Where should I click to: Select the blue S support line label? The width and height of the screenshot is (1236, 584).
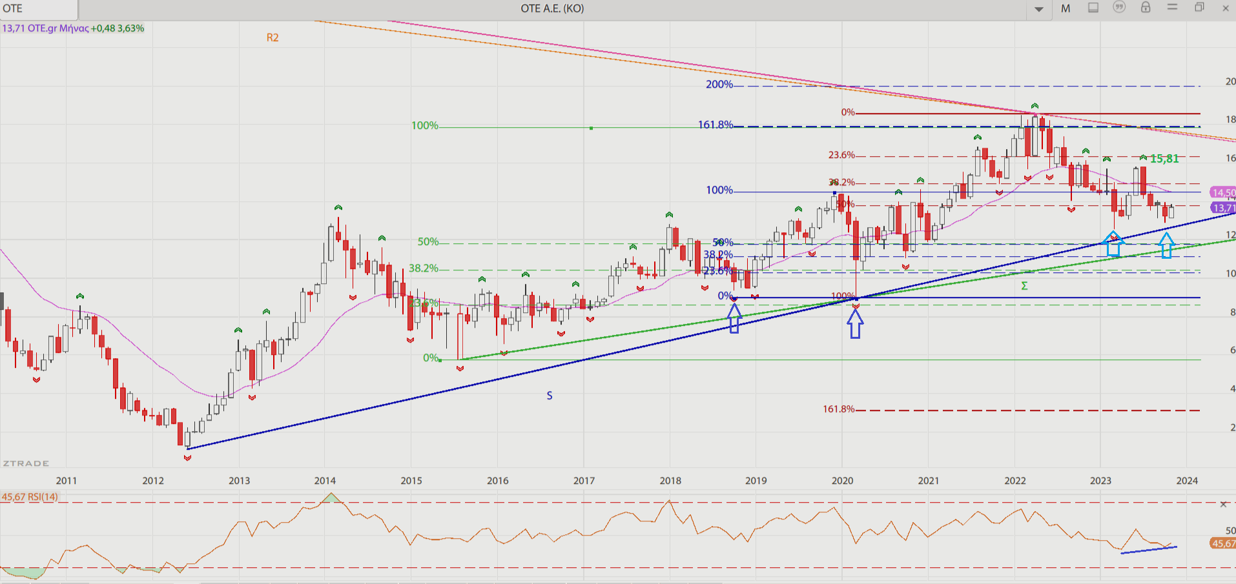point(550,396)
